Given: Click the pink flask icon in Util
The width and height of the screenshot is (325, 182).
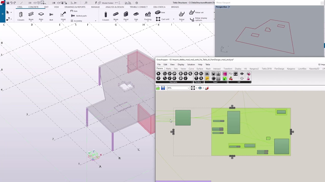Looking at the screenshot, I should point(248,78).
